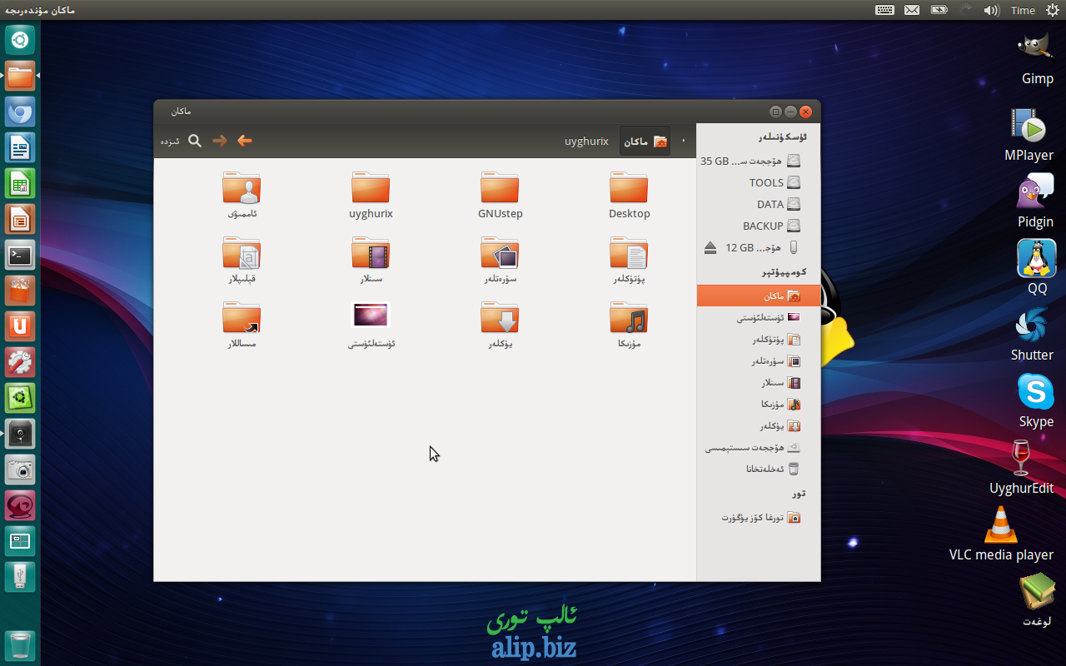Open the Desktop folder
Viewport: 1066px width, 666px height.
click(x=629, y=196)
